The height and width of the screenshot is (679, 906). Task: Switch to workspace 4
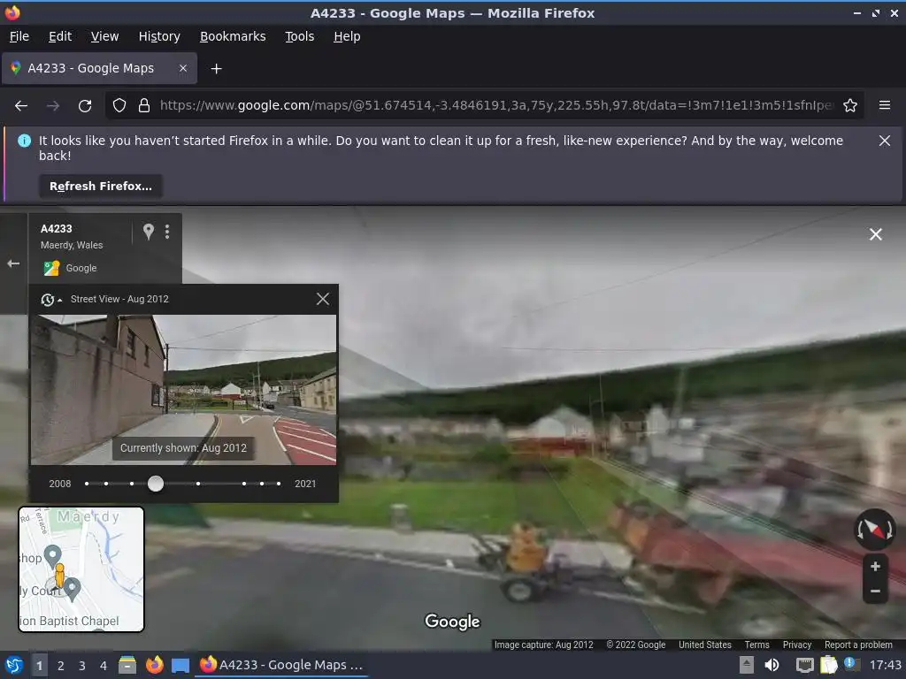(x=104, y=665)
